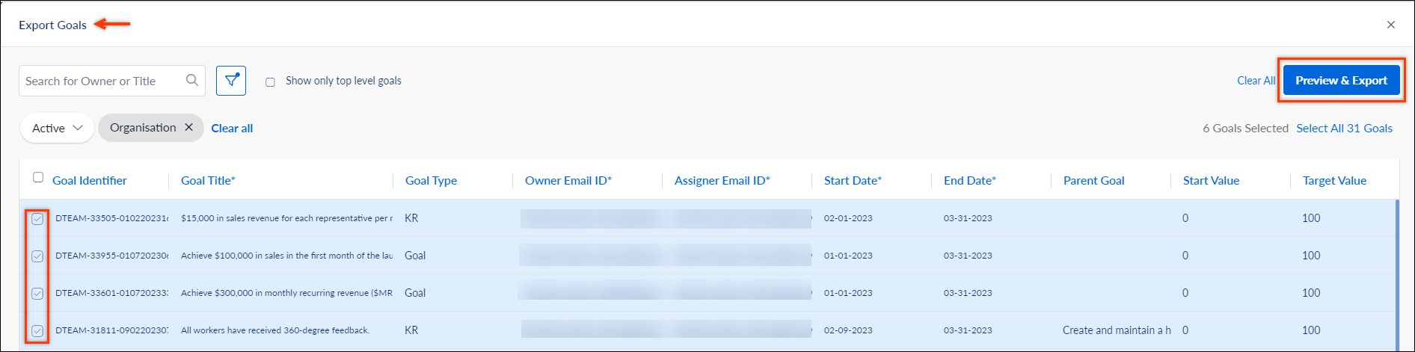Screen dimensions: 1415x352
Task: Click the Parent Goal column header
Action: point(1093,181)
